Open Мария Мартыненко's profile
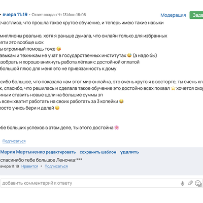 [23, 152]
